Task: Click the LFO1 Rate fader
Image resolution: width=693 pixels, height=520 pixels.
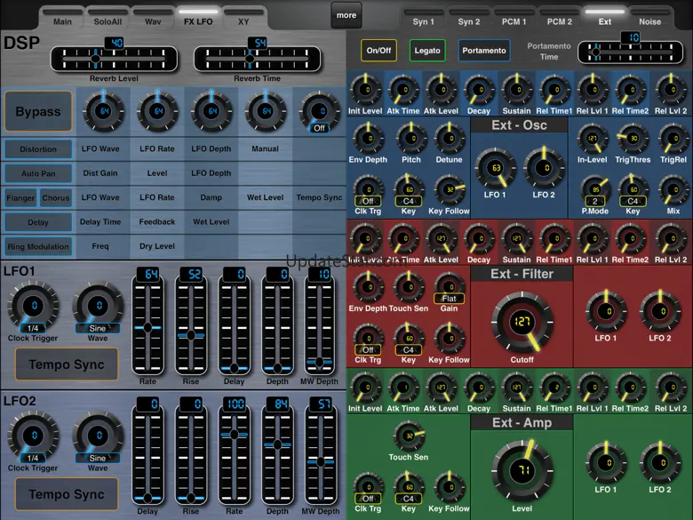Action: pyautogui.click(x=147, y=327)
